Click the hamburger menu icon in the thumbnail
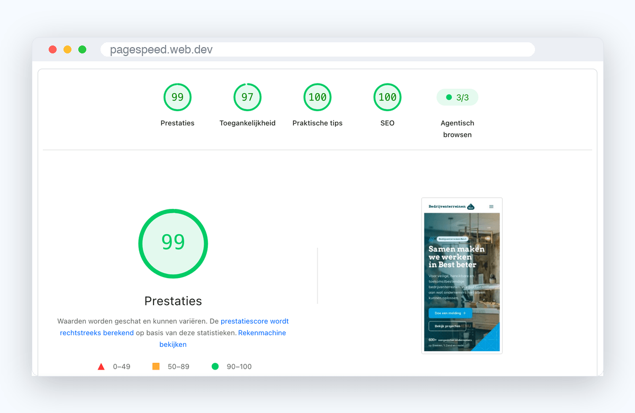The image size is (635, 413). pyautogui.click(x=491, y=206)
